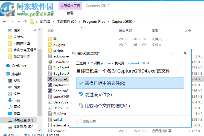Select exif.dll file icon
204x136 pixels.
click(50, 119)
